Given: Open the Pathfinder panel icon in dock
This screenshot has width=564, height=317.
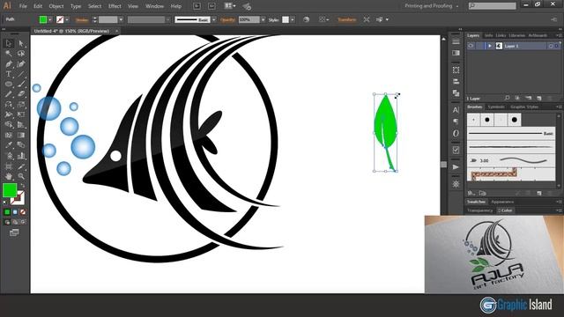Looking at the screenshot, I should 456,93.
